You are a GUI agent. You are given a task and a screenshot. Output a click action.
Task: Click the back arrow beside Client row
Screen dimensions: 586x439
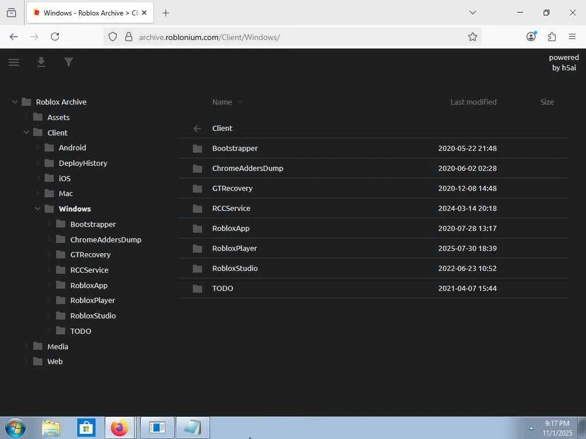tap(197, 129)
